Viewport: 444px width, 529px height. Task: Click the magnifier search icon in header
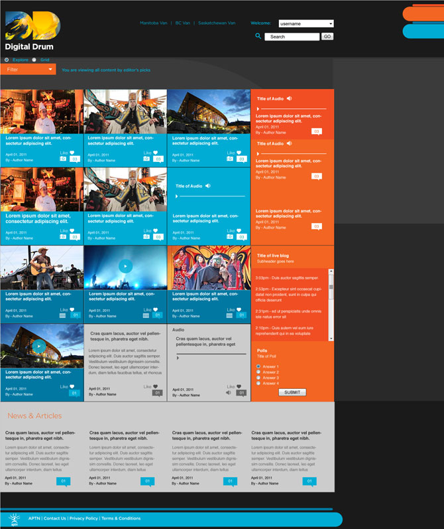tap(258, 37)
